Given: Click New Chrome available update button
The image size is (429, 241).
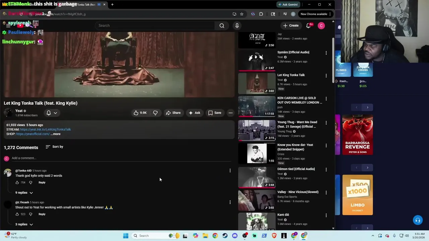Looking at the screenshot, I should tap(316, 14).
